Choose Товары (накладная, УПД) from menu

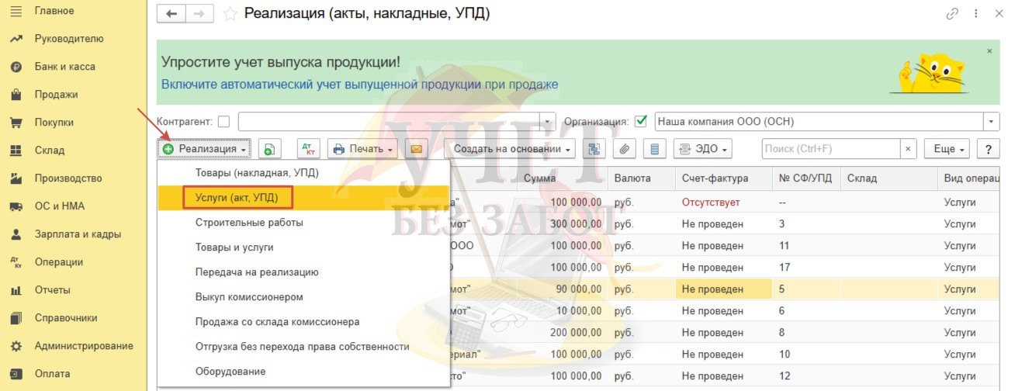click(257, 173)
